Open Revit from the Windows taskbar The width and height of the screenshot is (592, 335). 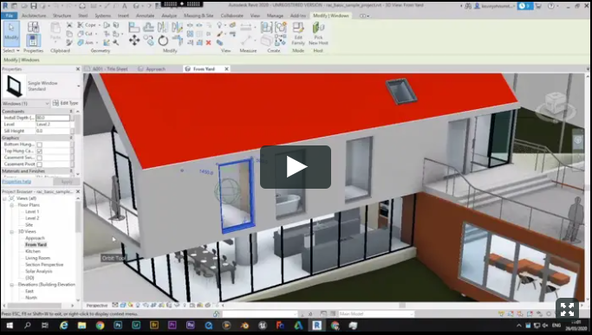tap(316, 325)
